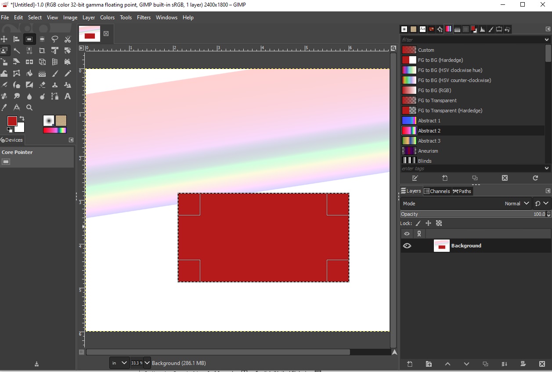Click the refresh gradients button
This screenshot has height=372, width=552.
(x=535, y=178)
